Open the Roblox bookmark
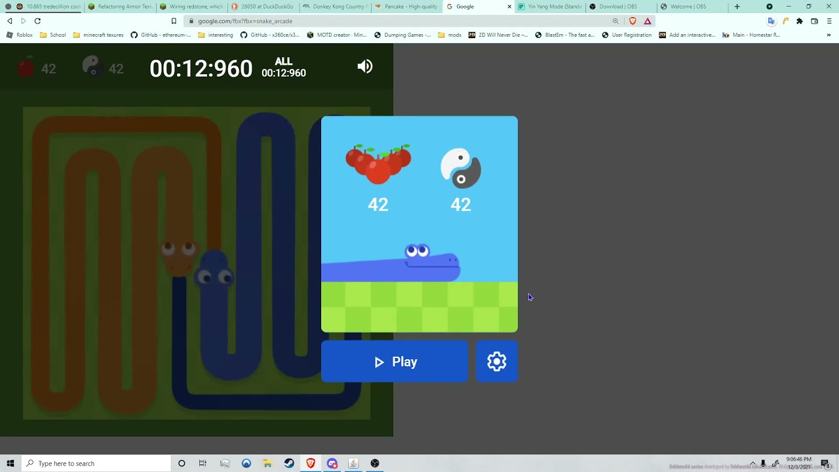The height and width of the screenshot is (472, 839). pos(20,35)
